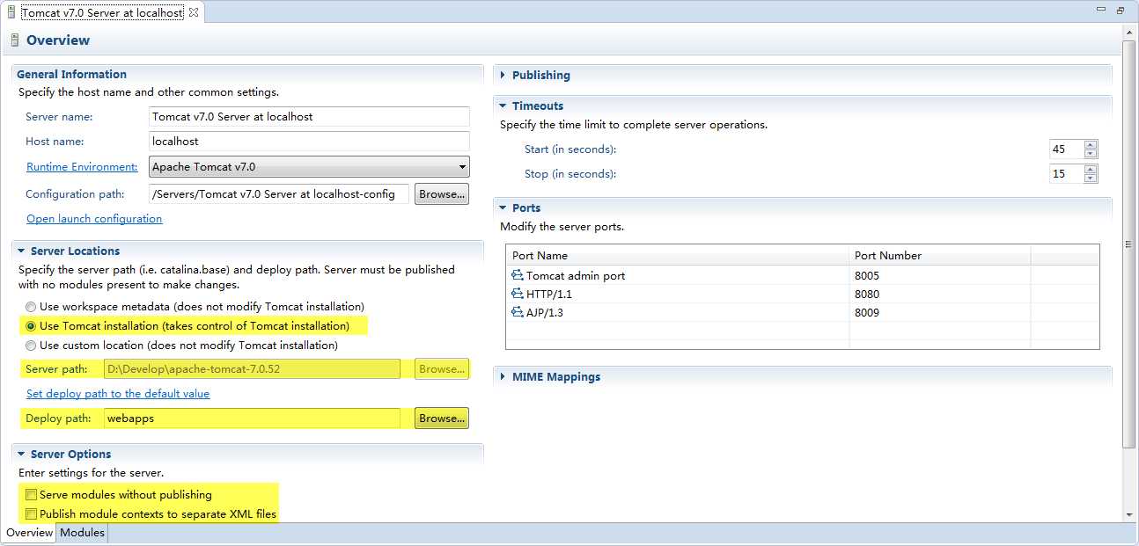The height and width of the screenshot is (546, 1139).
Task: Close the Tomcat v7.0 Server editor tab
Action: pyautogui.click(x=194, y=12)
